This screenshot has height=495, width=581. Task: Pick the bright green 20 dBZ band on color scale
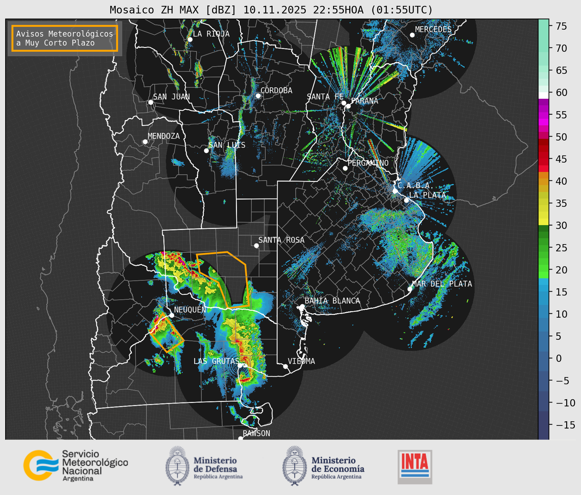[x=543, y=270]
